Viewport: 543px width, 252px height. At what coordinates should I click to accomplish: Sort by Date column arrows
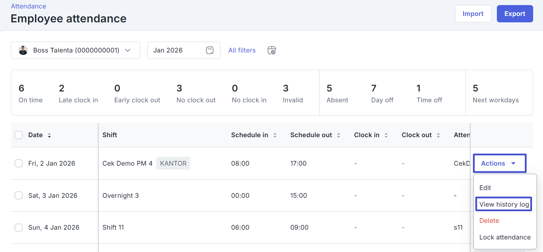pyautogui.click(x=49, y=135)
